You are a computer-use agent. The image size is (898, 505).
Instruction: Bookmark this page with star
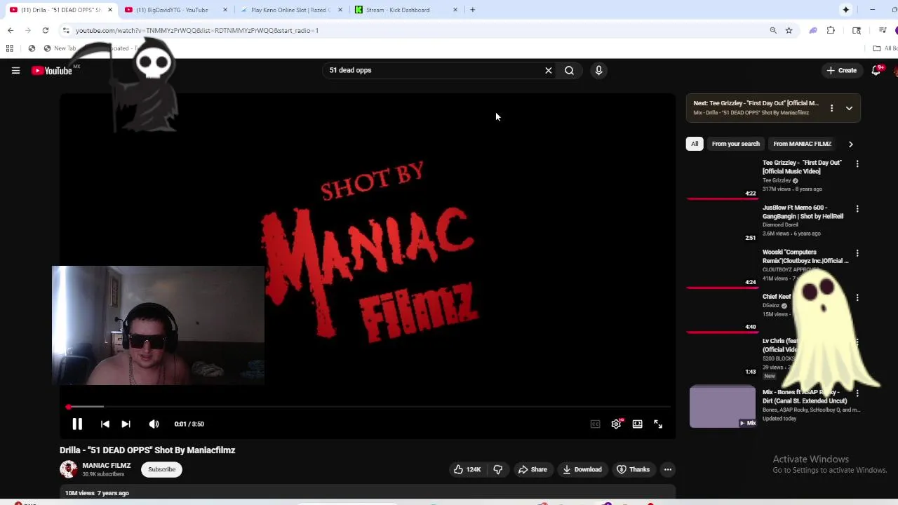789,30
